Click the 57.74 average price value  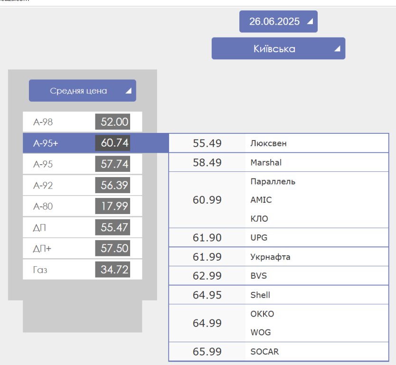click(x=113, y=164)
